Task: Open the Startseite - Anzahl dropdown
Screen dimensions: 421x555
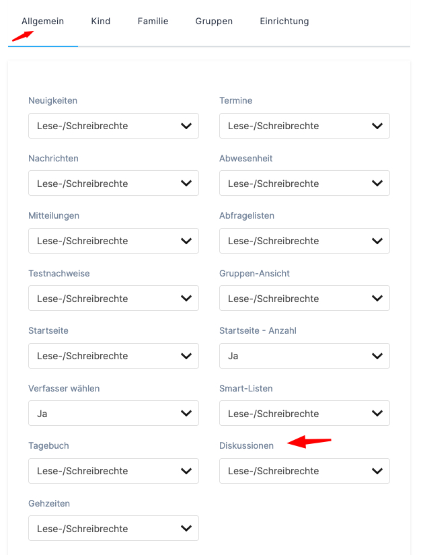Action: coord(305,356)
